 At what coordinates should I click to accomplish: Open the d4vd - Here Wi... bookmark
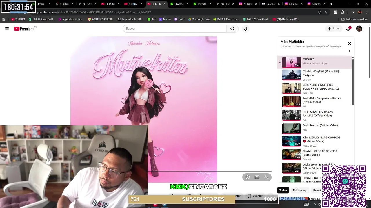[x=286, y=19]
